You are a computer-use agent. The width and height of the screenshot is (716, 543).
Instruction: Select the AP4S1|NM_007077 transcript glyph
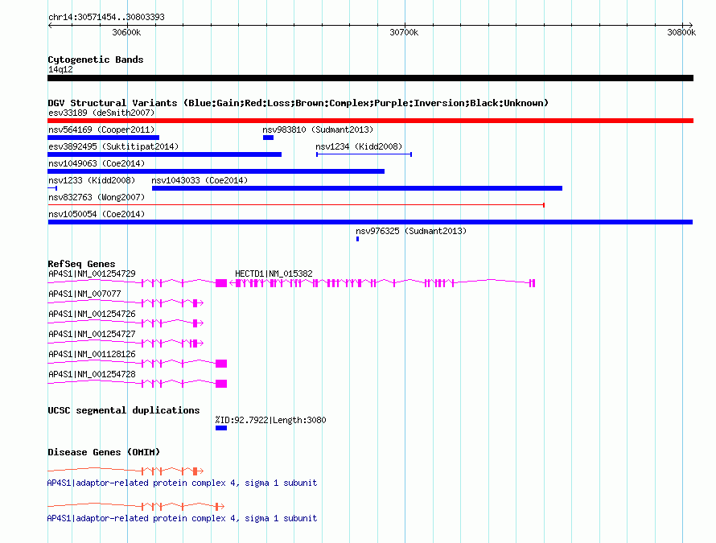pos(126,302)
